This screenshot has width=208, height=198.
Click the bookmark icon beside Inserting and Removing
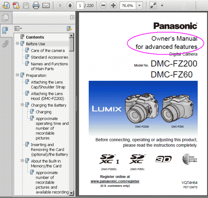tap(27, 144)
